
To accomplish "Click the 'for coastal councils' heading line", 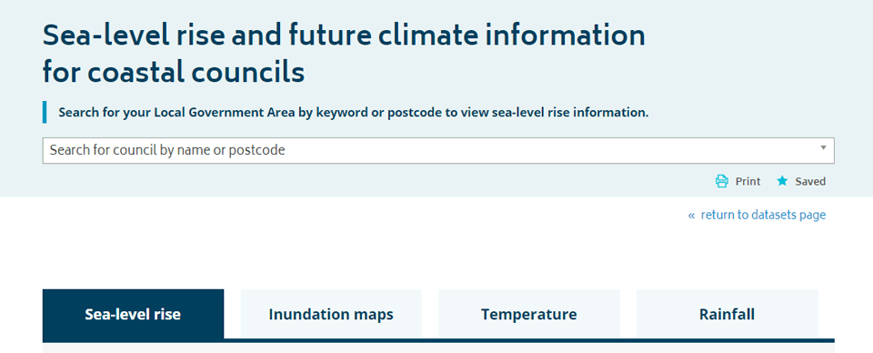I will coord(174,73).
